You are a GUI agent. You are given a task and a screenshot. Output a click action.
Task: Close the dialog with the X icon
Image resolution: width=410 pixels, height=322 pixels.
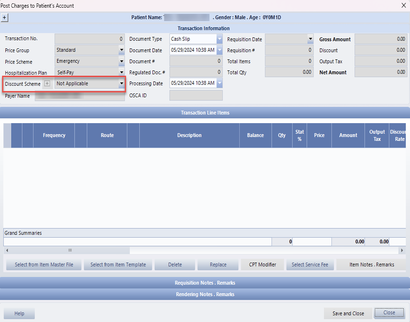pyautogui.click(x=403, y=6)
